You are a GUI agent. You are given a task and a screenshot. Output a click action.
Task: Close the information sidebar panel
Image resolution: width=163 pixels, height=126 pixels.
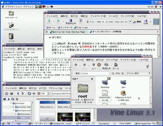click(x=92, y=79)
